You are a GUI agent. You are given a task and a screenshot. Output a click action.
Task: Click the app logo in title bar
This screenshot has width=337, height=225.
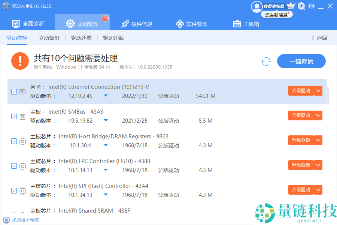6,6
